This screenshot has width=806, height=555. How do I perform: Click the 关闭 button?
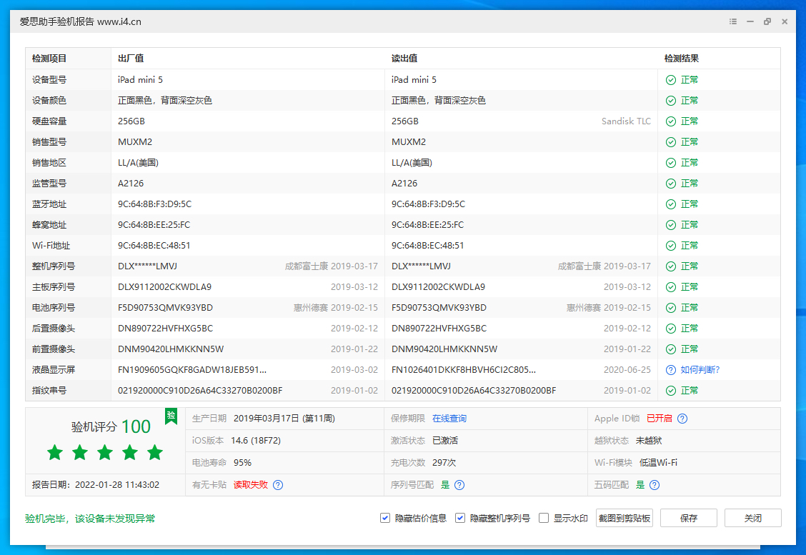click(x=752, y=518)
